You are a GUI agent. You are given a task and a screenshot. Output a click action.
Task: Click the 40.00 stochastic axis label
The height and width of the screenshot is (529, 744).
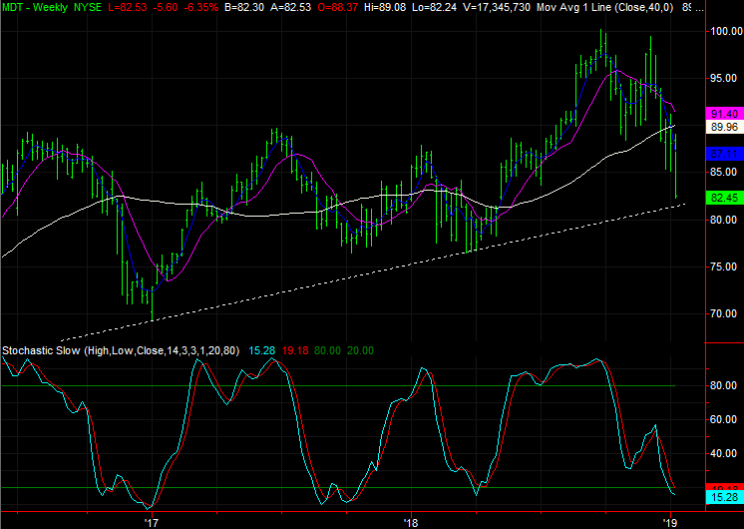coord(724,454)
